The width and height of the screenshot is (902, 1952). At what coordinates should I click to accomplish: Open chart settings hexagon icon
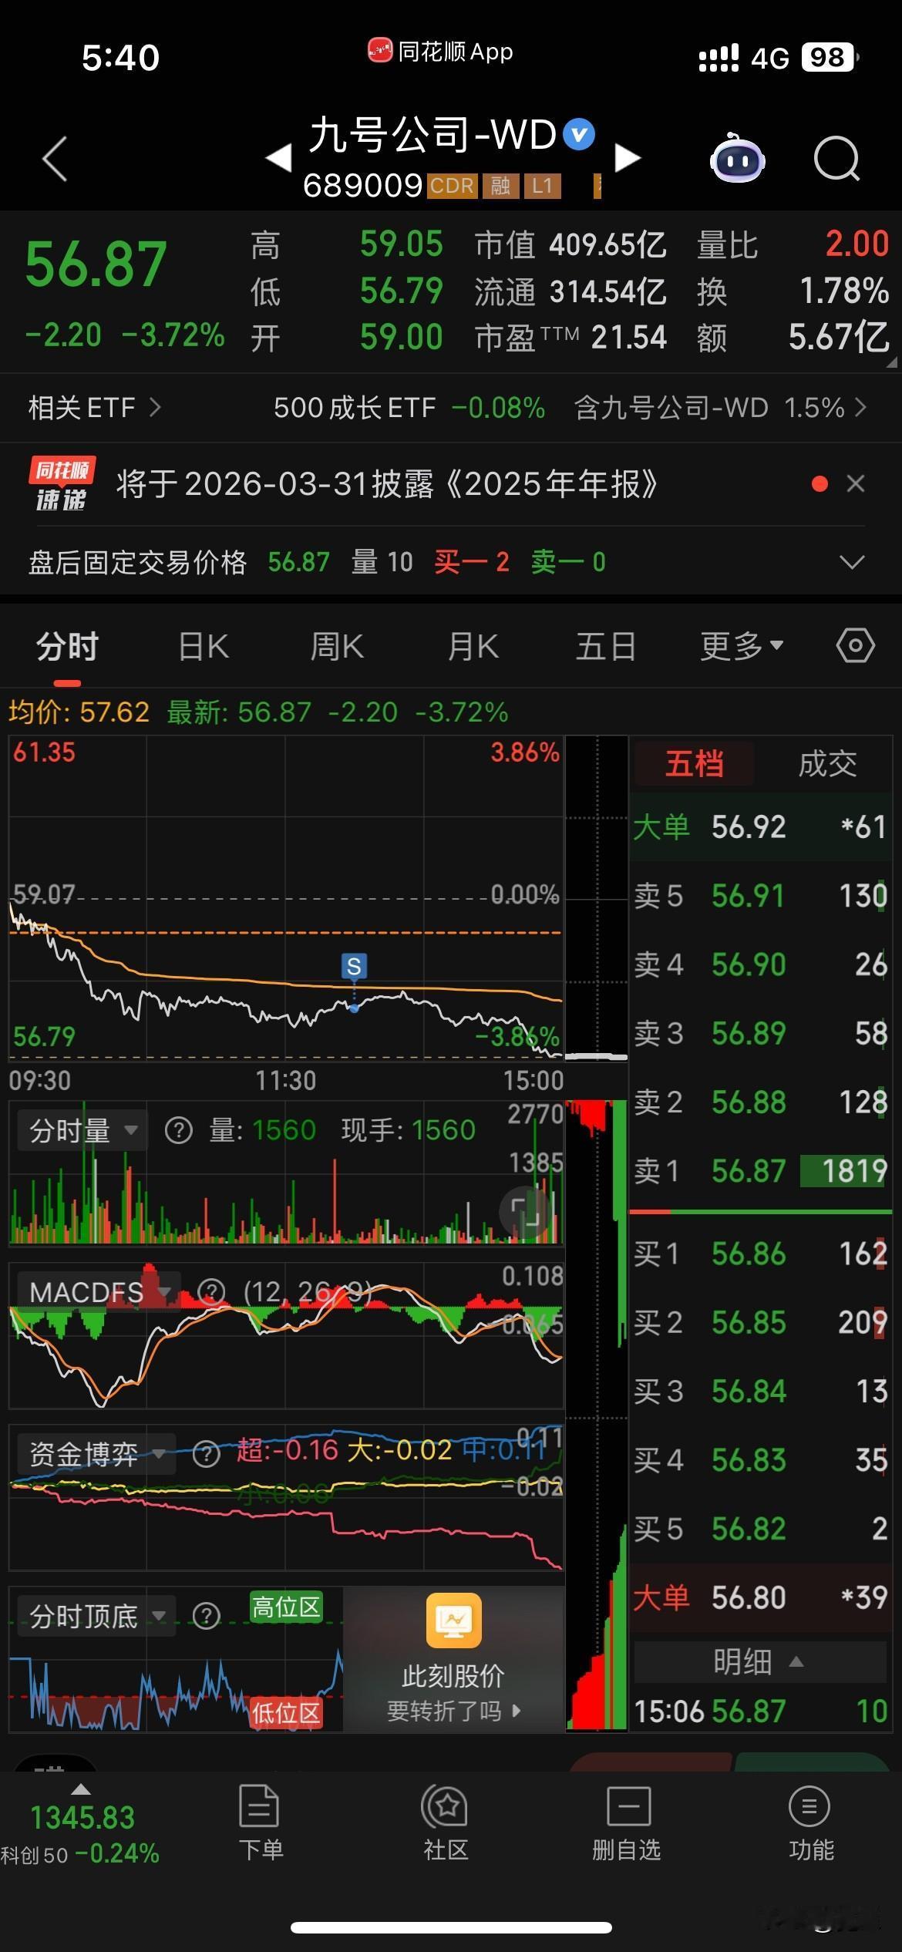click(x=856, y=645)
